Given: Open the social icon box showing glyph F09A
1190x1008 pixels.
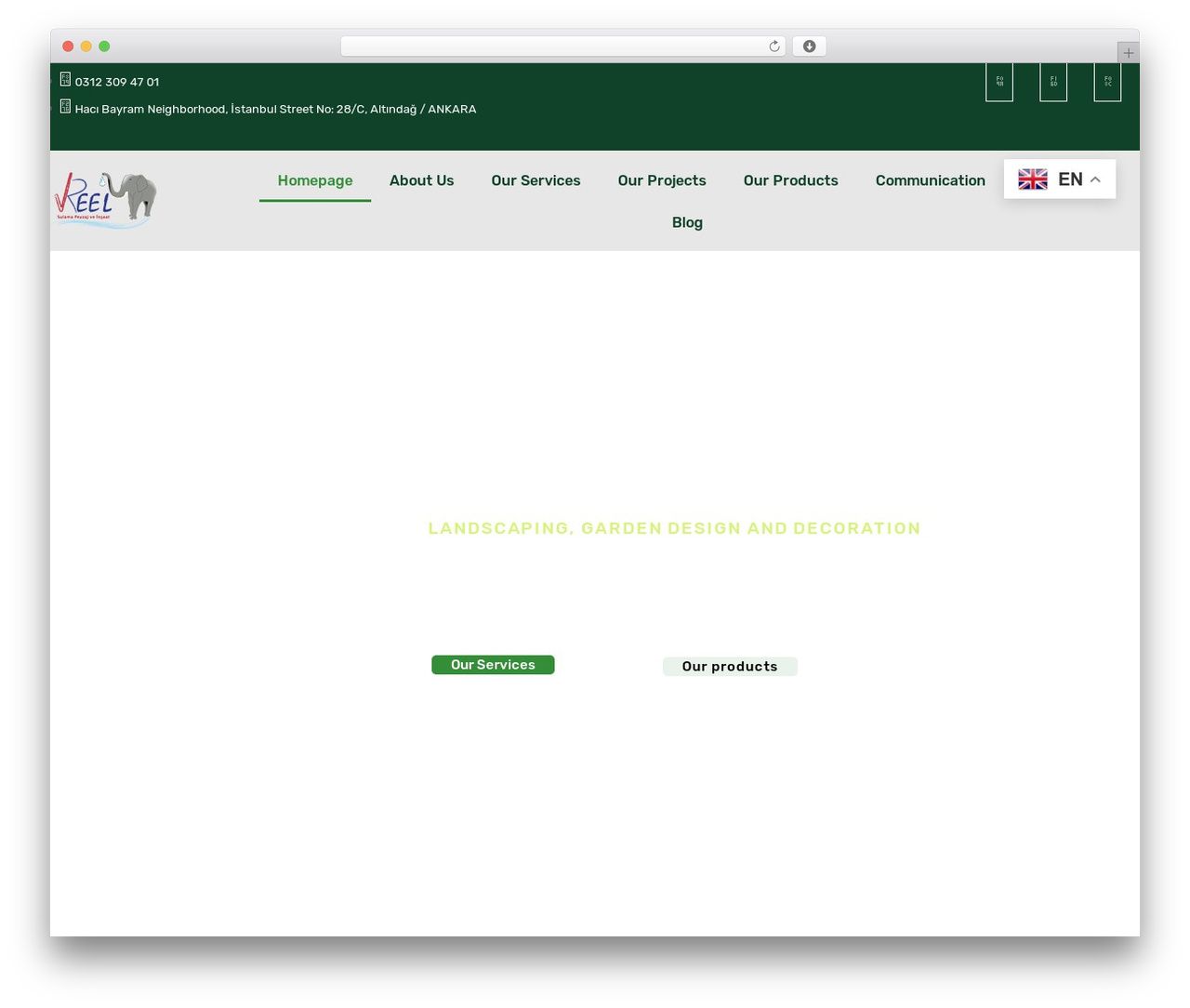Looking at the screenshot, I should (999, 82).
